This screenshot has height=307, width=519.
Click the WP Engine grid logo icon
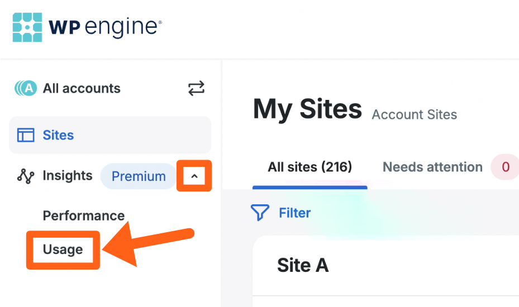point(28,28)
